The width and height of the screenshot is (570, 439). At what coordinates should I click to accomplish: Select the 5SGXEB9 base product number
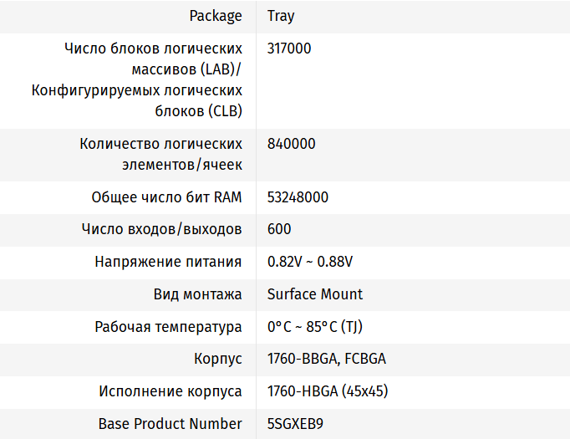click(295, 424)
